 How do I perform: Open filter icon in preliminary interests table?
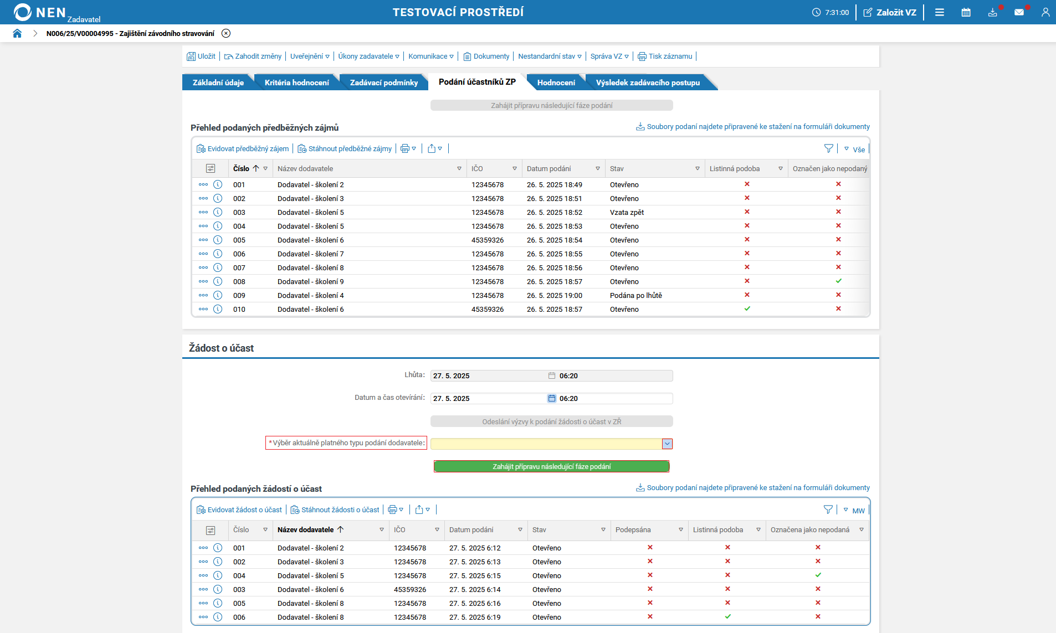(x=828, y=148)
